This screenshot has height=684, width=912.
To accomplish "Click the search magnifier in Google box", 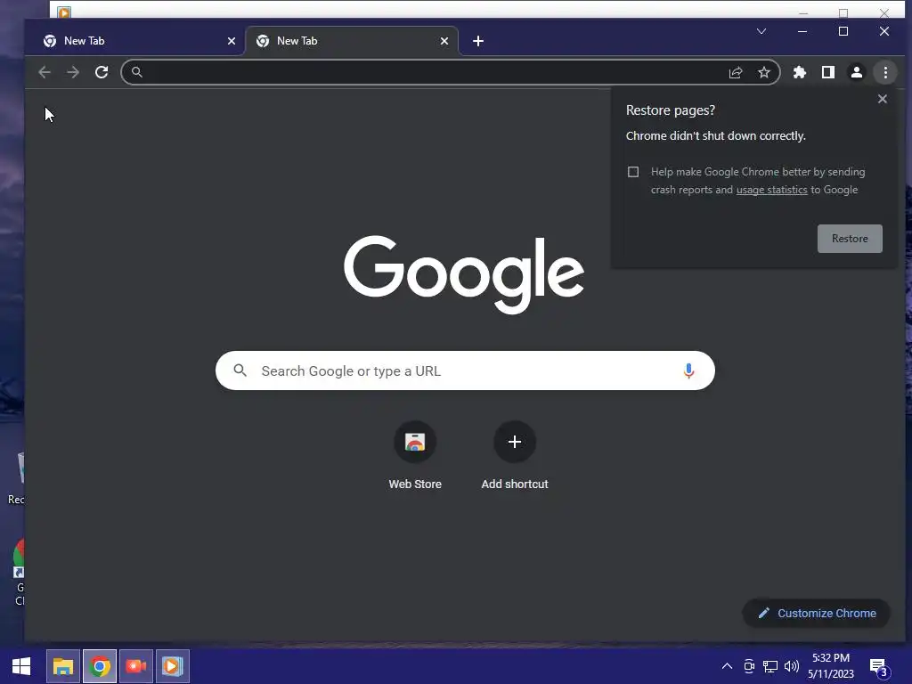I will pyautogui.click(x=240, y=370).
